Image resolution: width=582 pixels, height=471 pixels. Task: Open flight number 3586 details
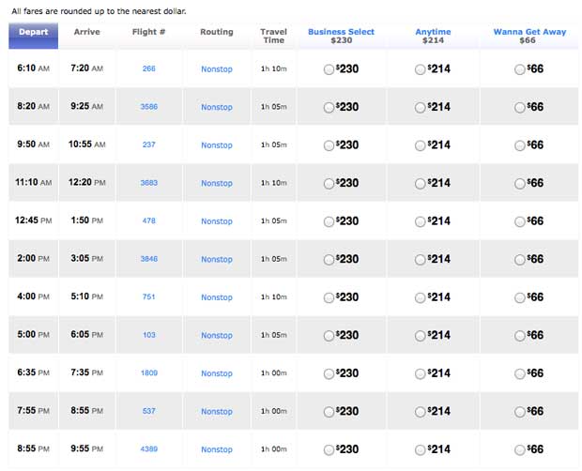tap(148, 107)
